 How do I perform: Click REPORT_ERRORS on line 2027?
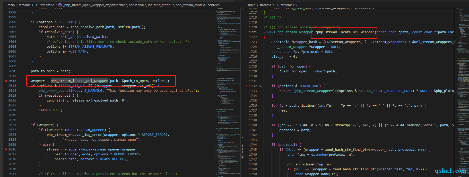coord(127,154)
